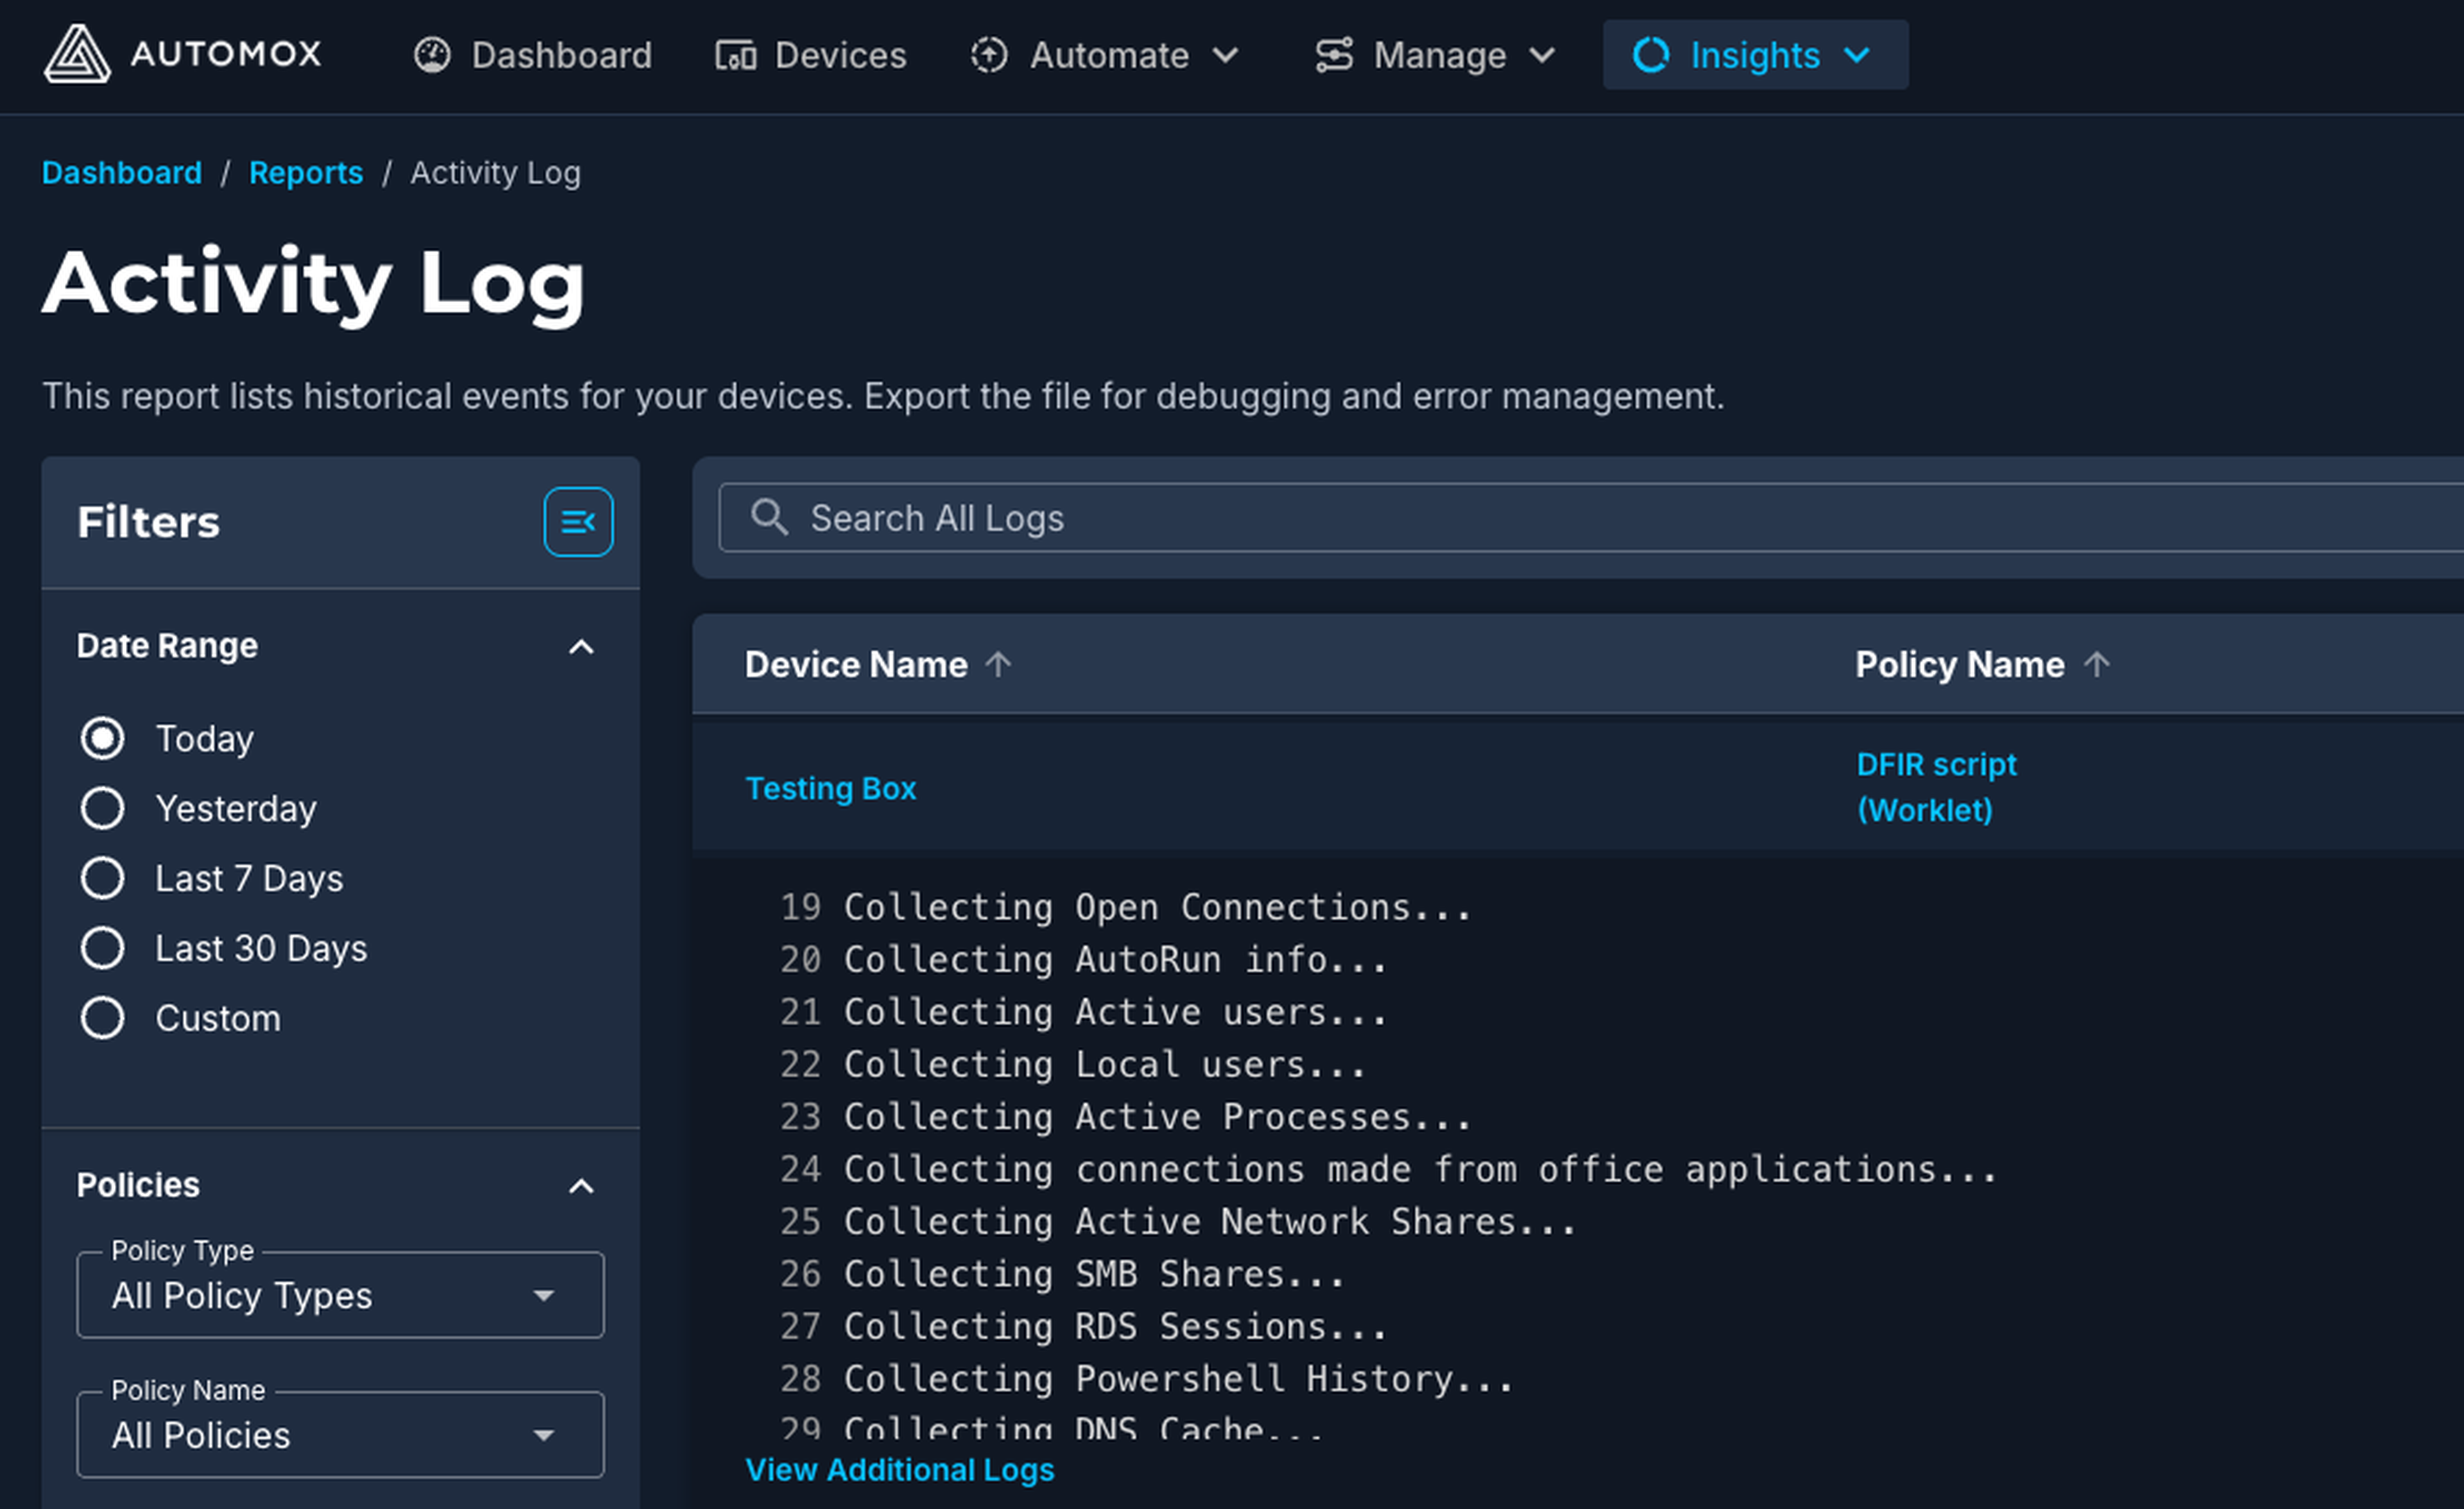Open the Devices nav item

click(811, 55)
